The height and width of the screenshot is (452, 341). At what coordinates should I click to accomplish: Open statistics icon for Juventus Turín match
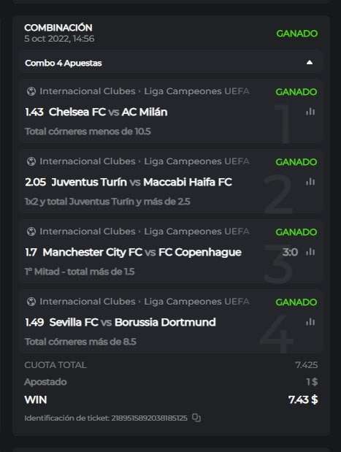pyautogui.click(x=310, y=182)
